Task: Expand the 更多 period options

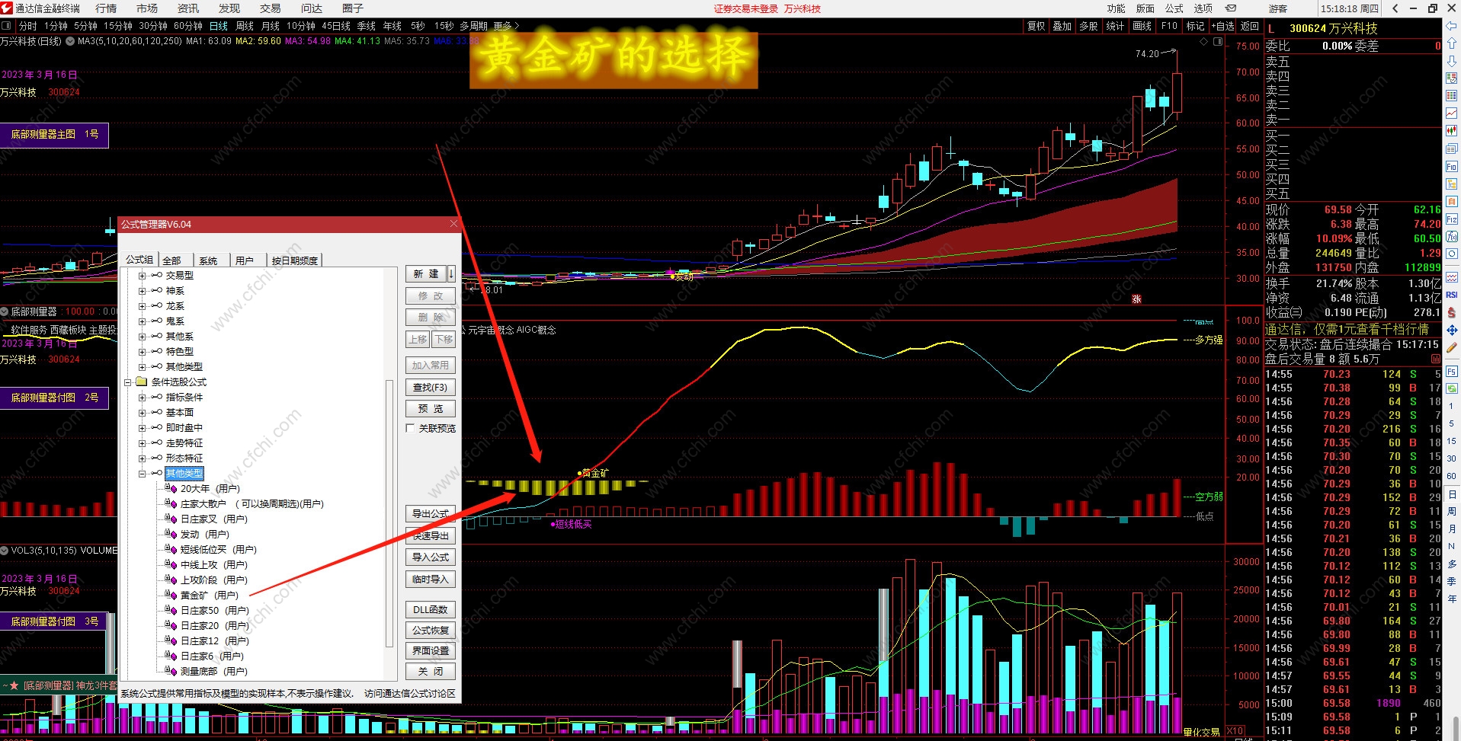Action: (x=507, y=26)
